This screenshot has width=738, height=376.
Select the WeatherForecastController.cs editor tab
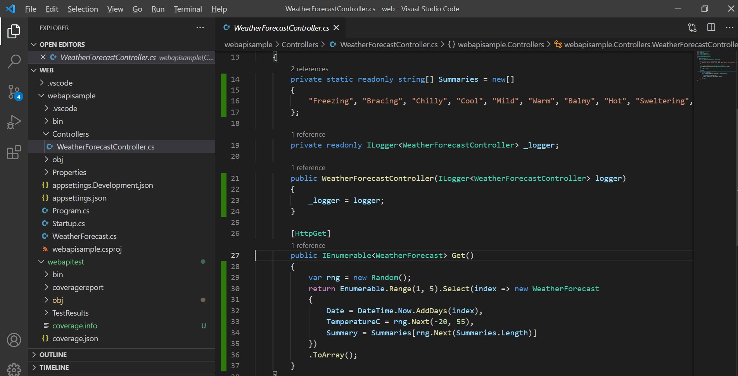tap(281, 27)
